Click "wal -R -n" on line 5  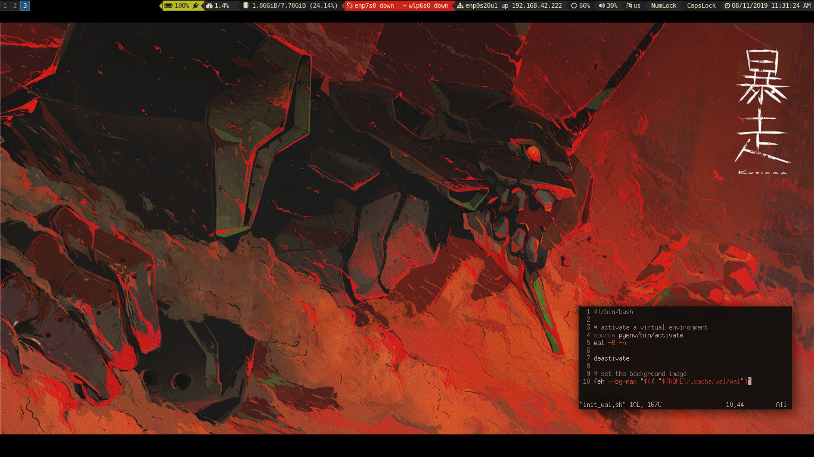point(610,343)
